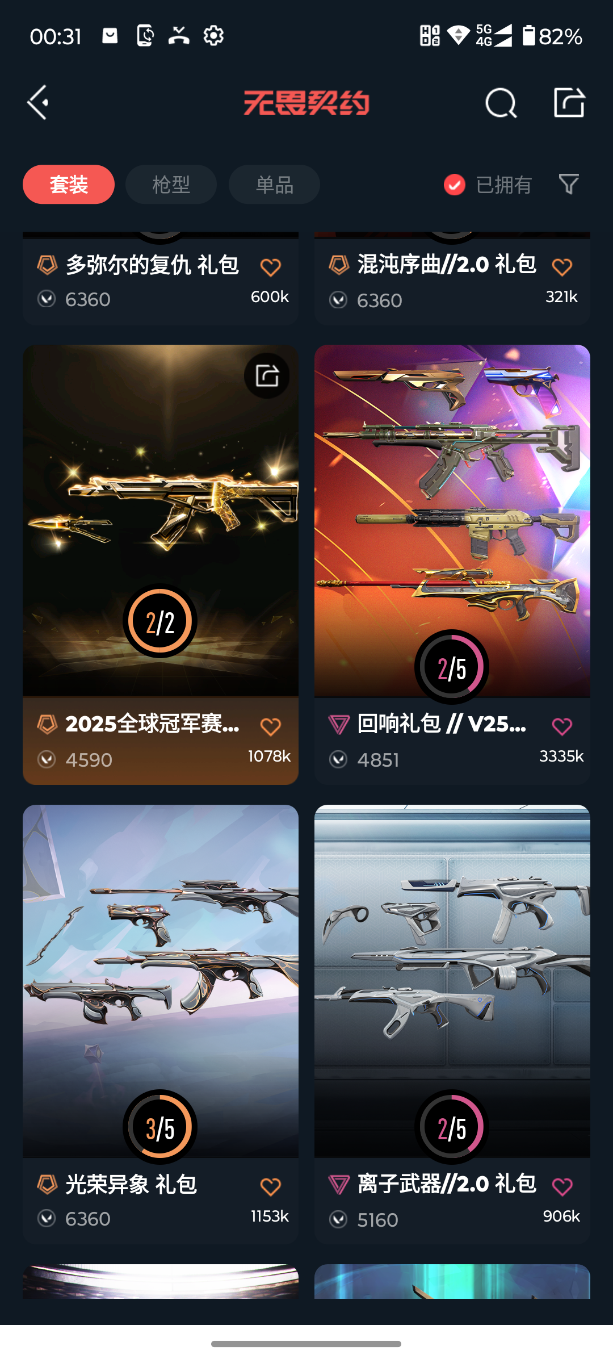Like the 2025全球冠军赛 bundle heart
This screenshot has width=613, height=1363.
click(271, 726)
